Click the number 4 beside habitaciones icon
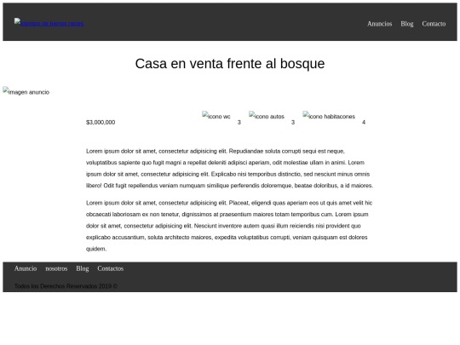Image resolution: width=460 pixels, height=345 pixels. click(x=364, y=123)
